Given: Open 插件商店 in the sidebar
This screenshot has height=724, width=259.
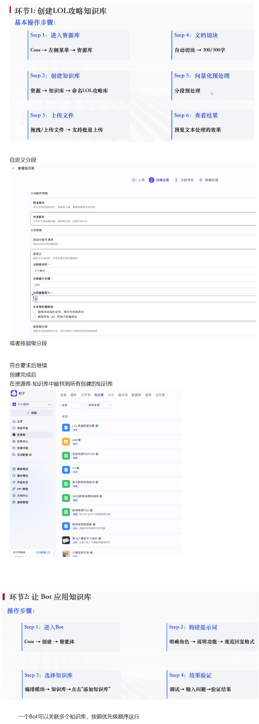Looking at the screenshot, I should pos(32,476).
